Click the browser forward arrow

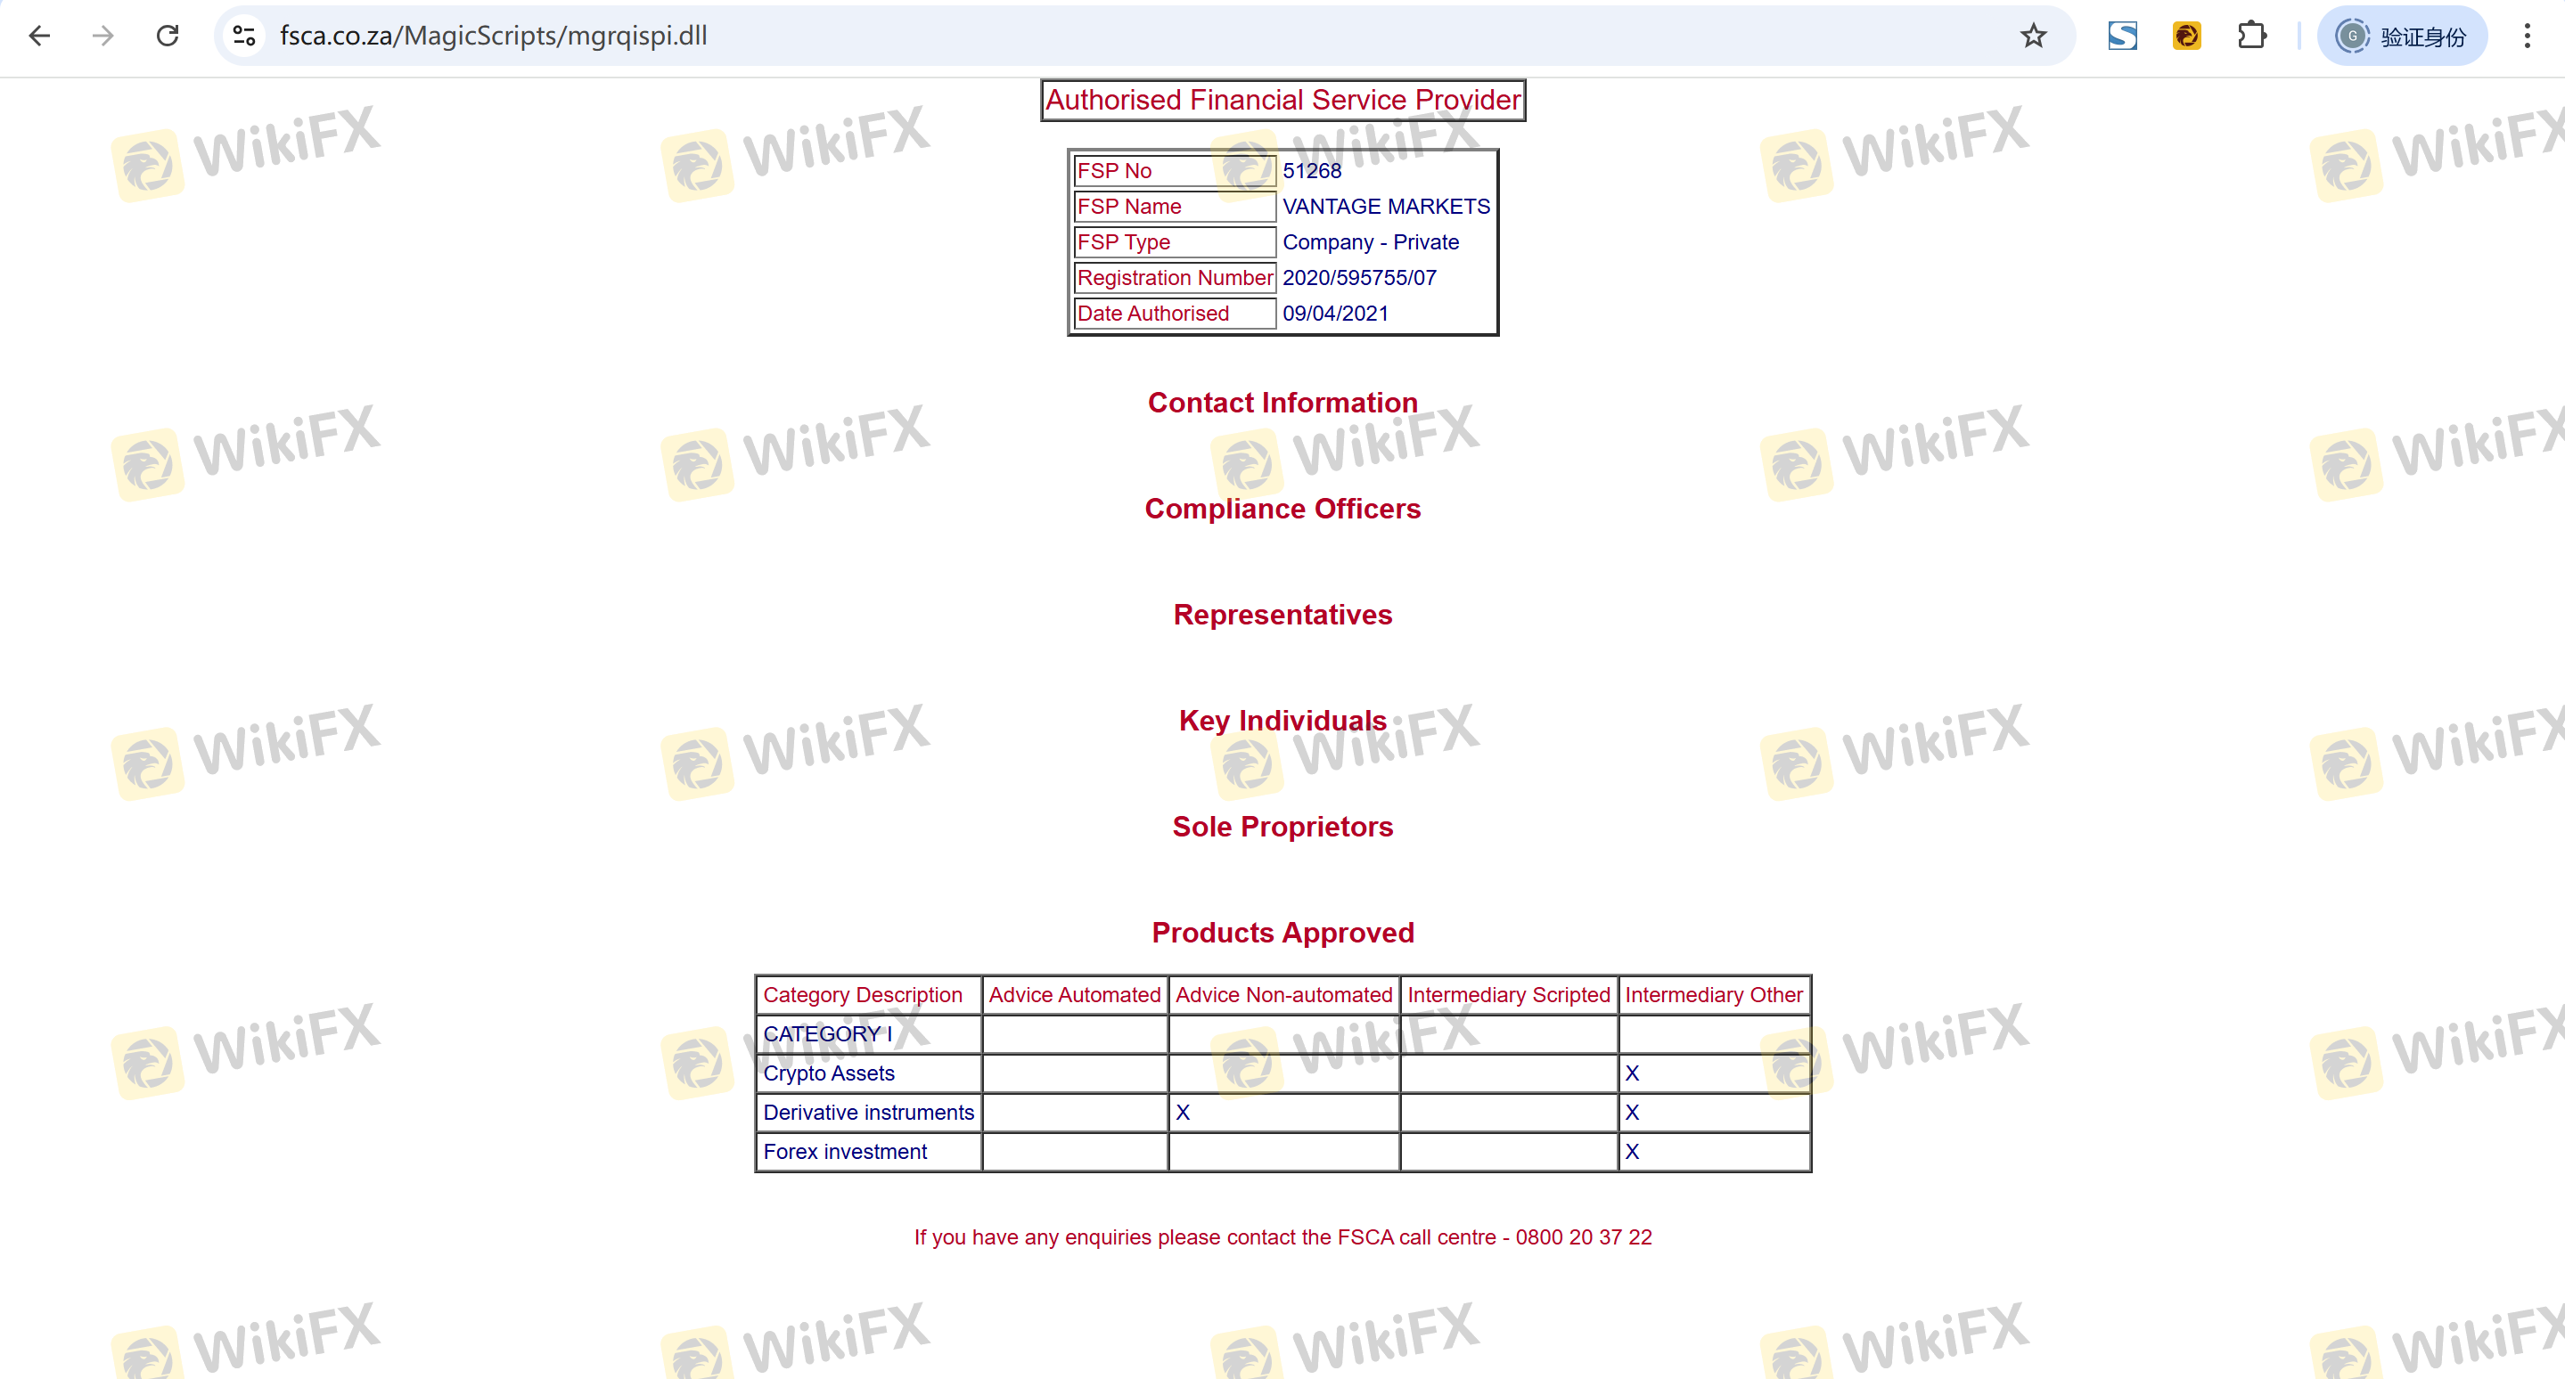103,36
